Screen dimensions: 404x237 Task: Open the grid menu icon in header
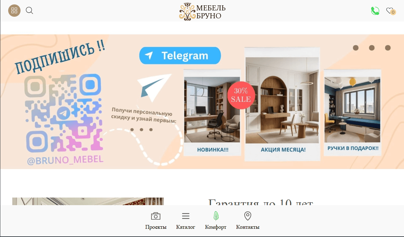14,11
